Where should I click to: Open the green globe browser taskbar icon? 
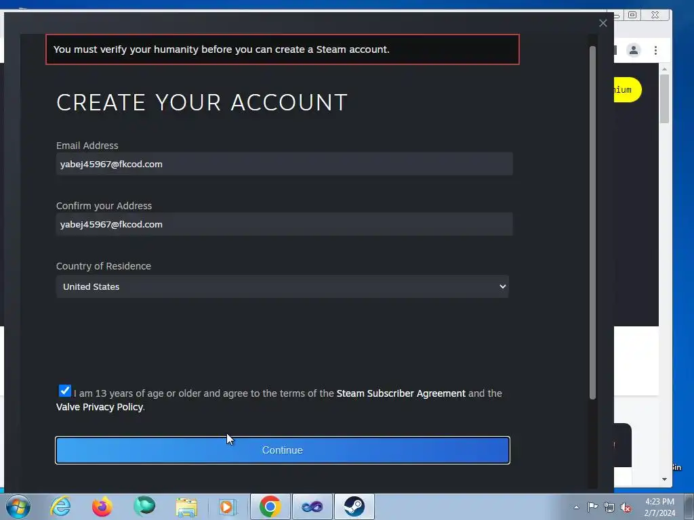click(x=144, y=506)
